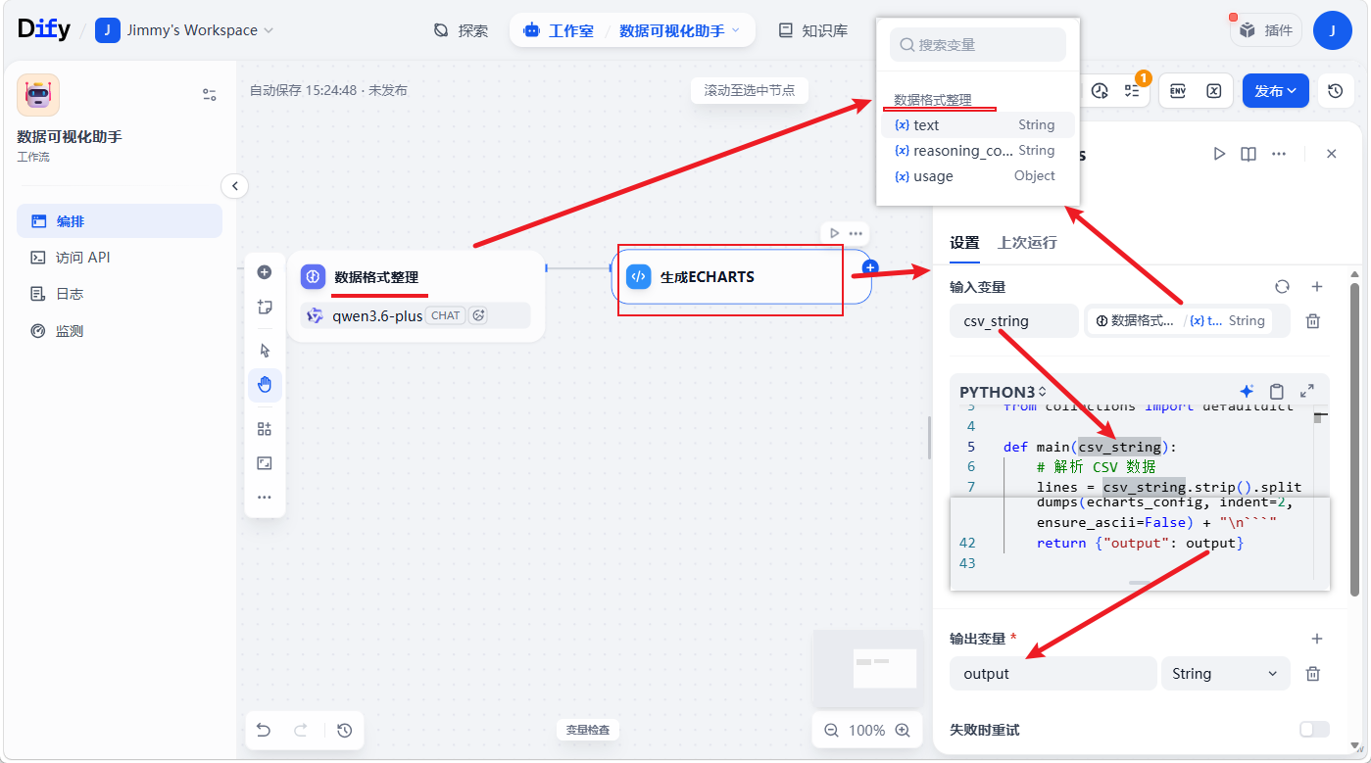Copy the Python code to clipboard

pos(1277,391)
